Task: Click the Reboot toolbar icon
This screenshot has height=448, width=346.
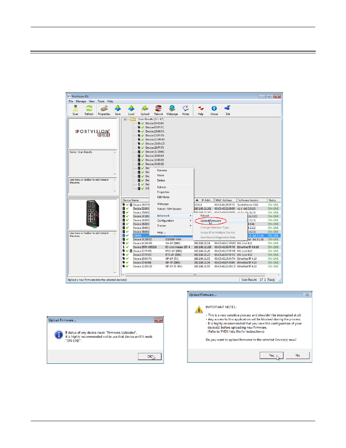Action: tap(158, 108)
